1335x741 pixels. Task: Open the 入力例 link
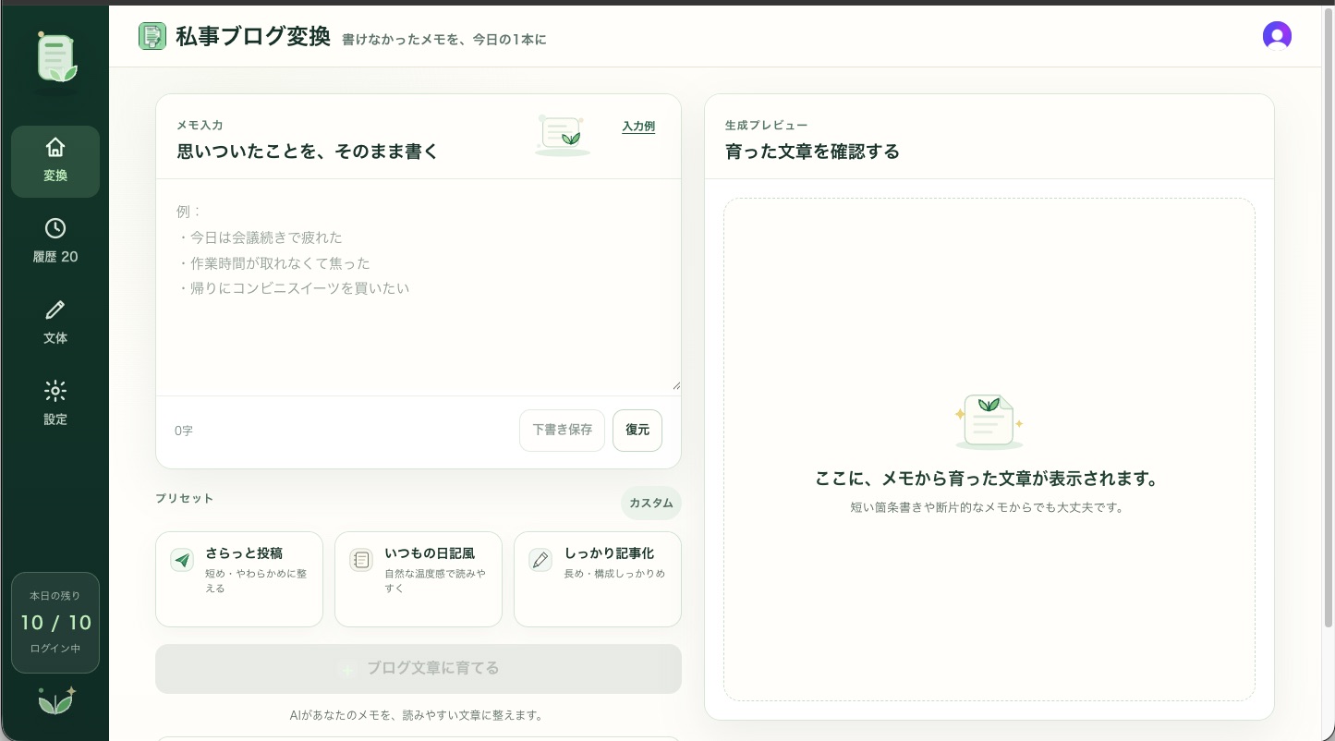[638, 127]
